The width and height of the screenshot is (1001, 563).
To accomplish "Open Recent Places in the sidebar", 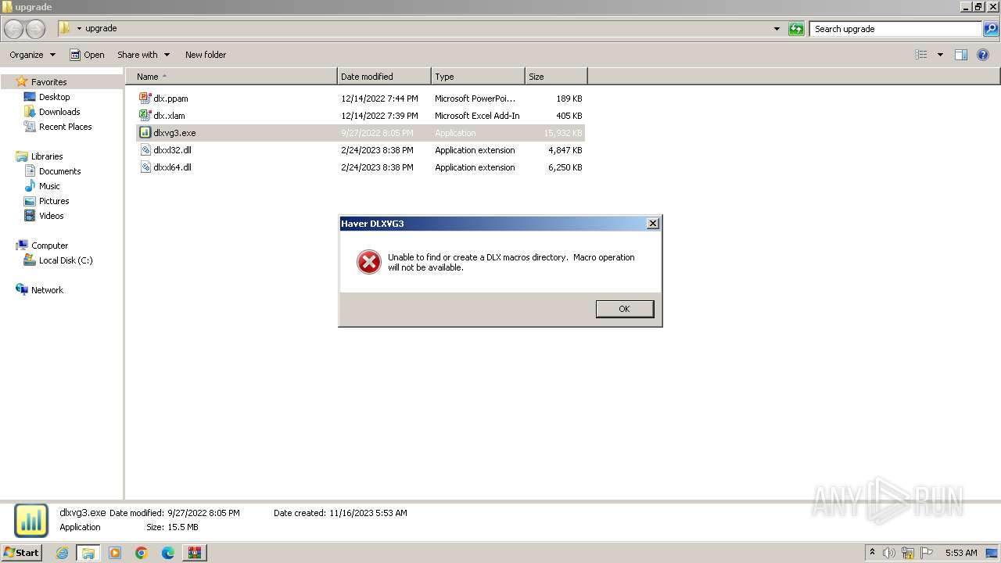I will click(x=65, y=127).
